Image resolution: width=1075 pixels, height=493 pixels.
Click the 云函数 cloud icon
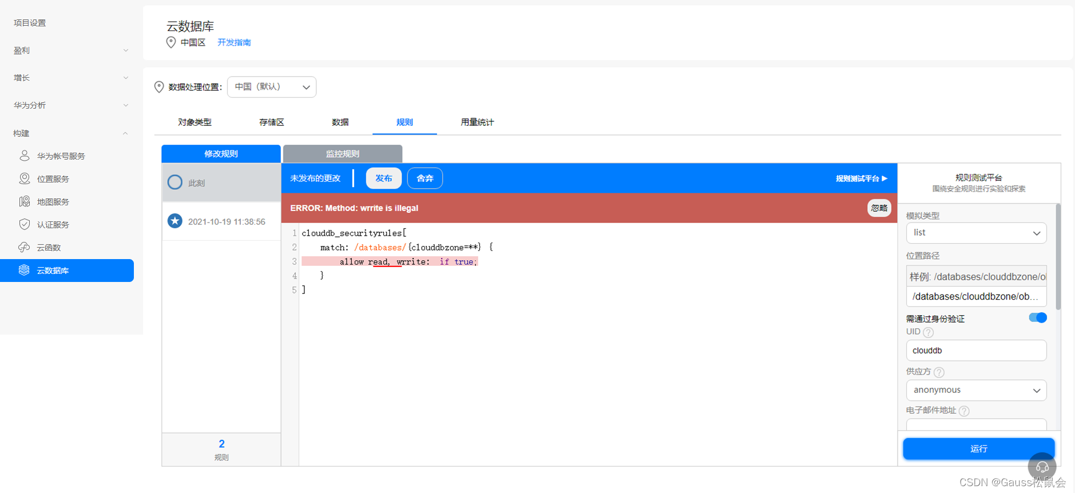25,247
